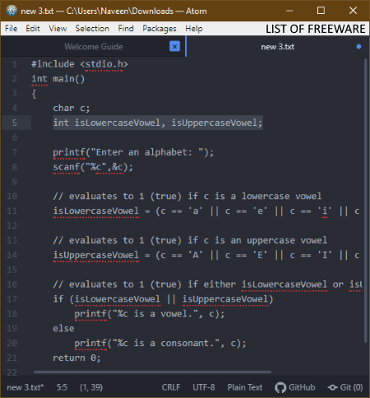Click the 'else' line

[x=63, y=328]
